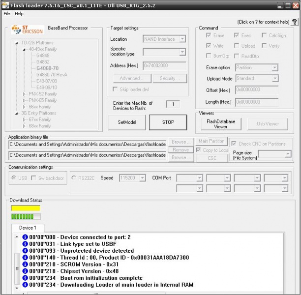This screenshot has height=295, width=301.
Task: Click the Address (Hex.) input field
Action: tap(164, 66)
